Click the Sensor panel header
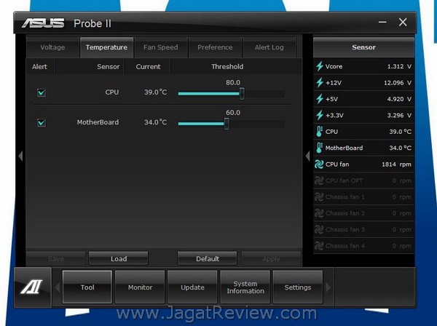437x326 pixels. (363, 47)
